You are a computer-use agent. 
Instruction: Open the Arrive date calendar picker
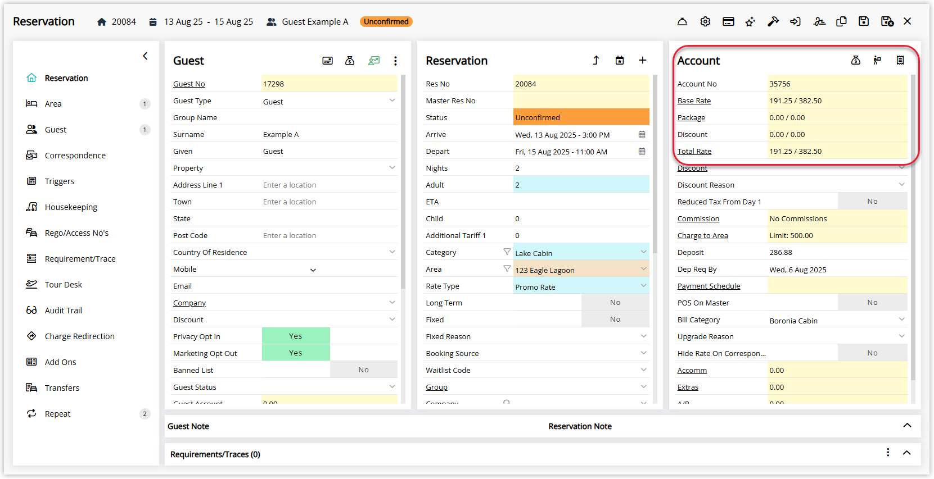(x=642, y=135)
